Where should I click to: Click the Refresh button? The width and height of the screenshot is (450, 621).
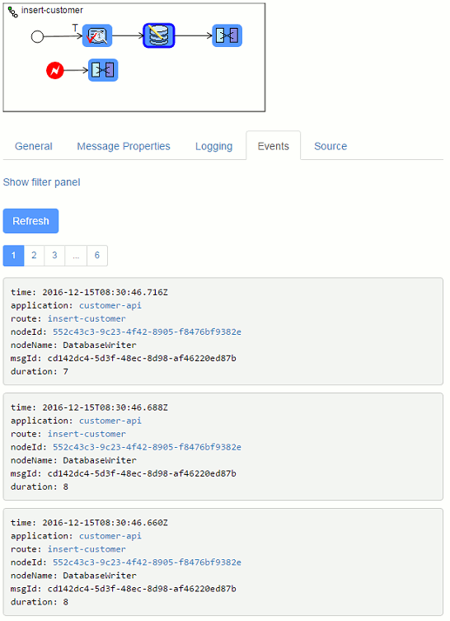[30, 221]
